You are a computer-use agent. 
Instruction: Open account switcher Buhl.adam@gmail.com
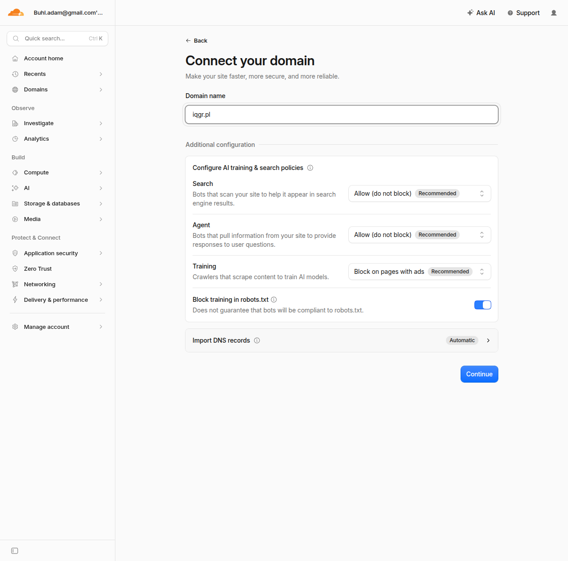point(68,13)
